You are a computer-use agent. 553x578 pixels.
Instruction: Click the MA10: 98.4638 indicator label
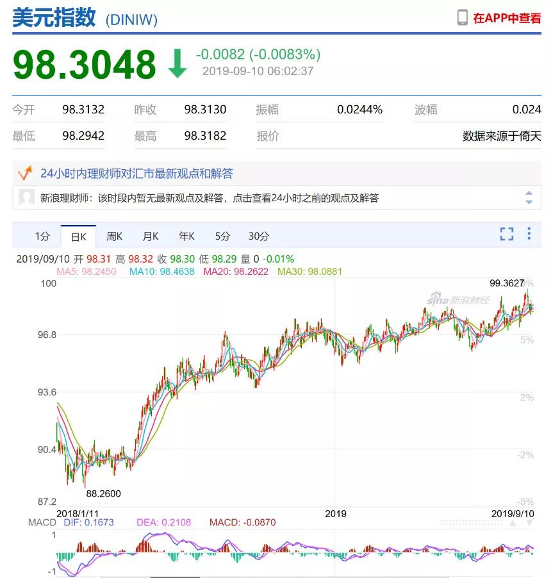162,272
